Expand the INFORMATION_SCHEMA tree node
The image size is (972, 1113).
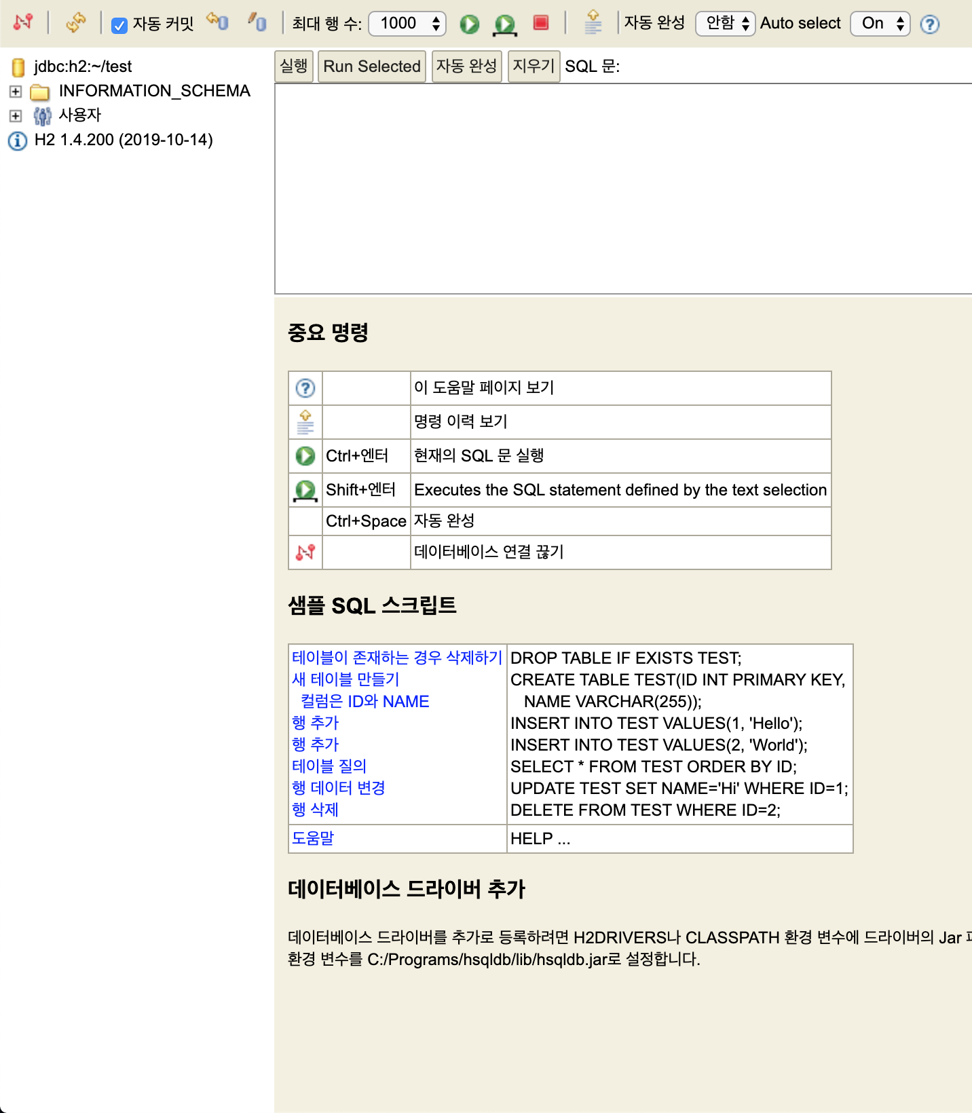[16, 91]
